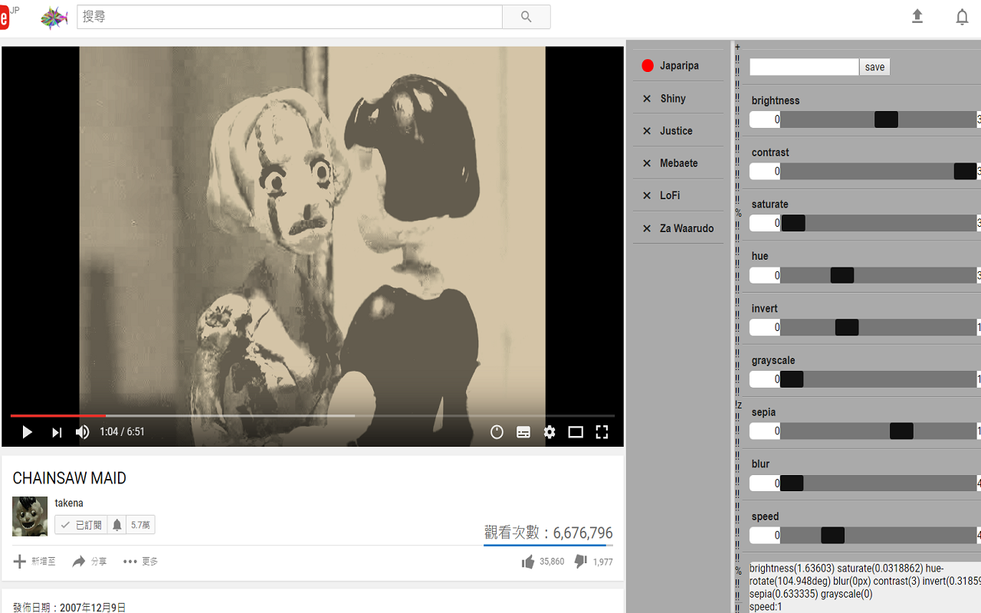The image size is (981, 613).
Task: Toggle the channel notification bell
Action: click(117, 525)
